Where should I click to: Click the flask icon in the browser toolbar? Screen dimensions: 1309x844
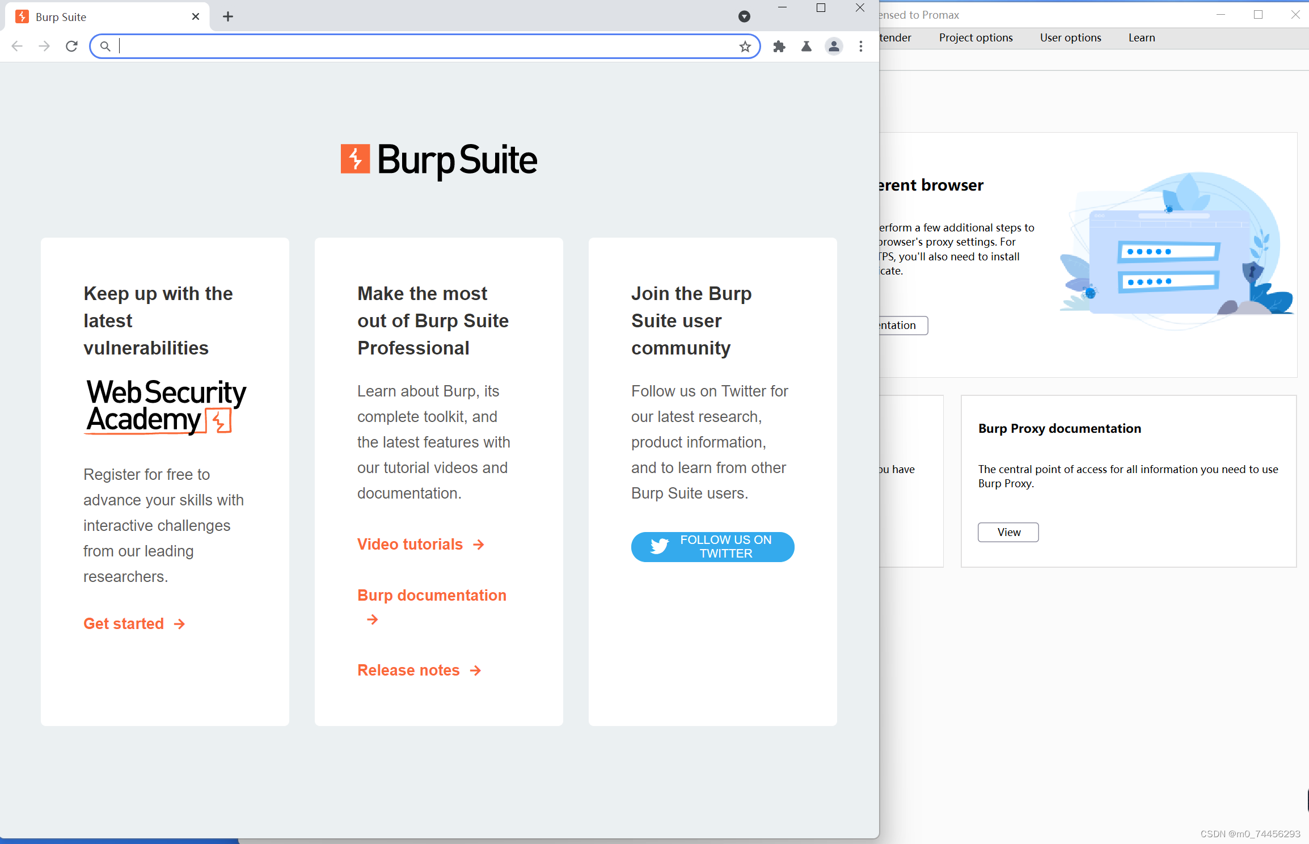[x=806, y=47]
